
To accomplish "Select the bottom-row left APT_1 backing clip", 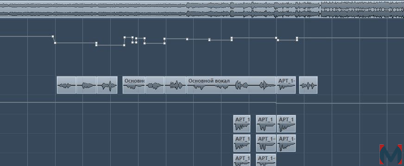I will pos(242,160).
